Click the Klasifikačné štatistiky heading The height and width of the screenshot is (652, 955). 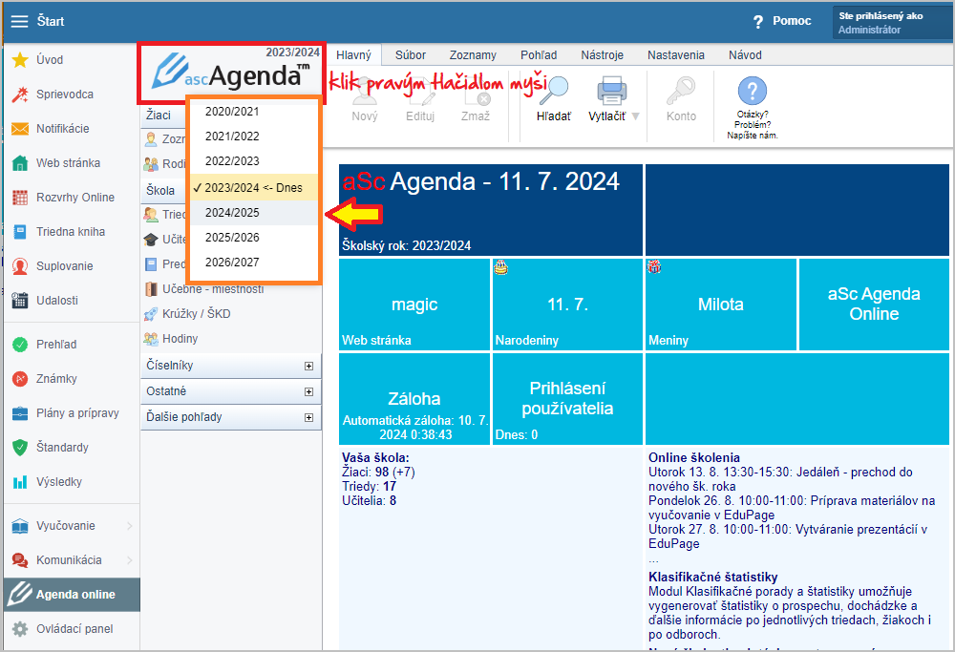pos(712,578)
